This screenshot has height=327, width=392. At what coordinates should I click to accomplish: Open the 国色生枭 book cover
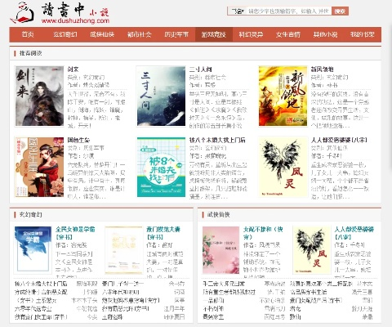pos(39,167)
